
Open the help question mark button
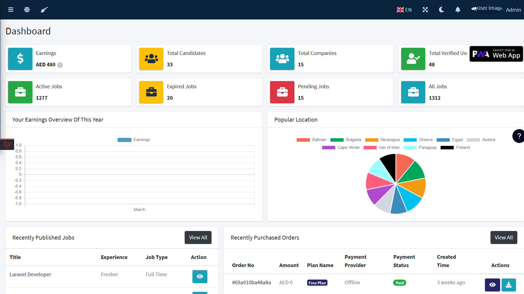pyautogui.click(x=518, y=136)
